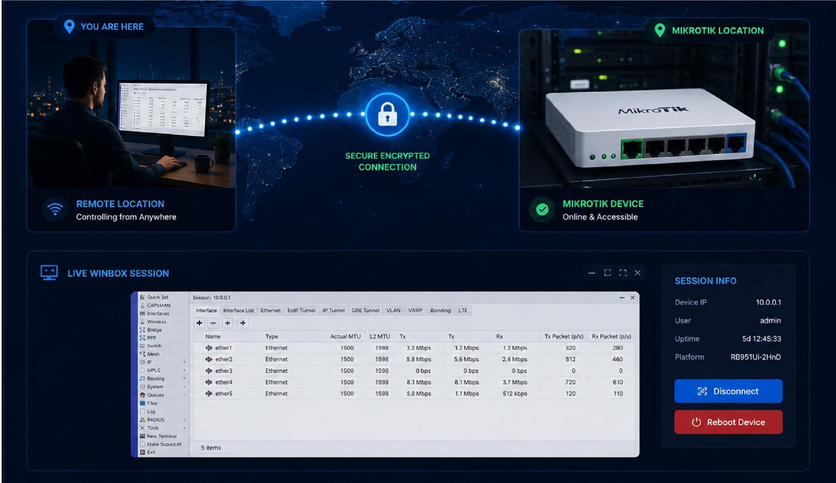Click Make Supout.rif in the sidebar

160,444
